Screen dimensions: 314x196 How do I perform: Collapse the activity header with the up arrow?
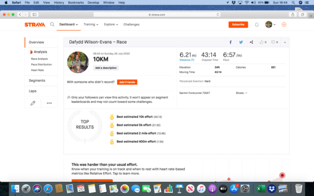click(x=285, y=42)
